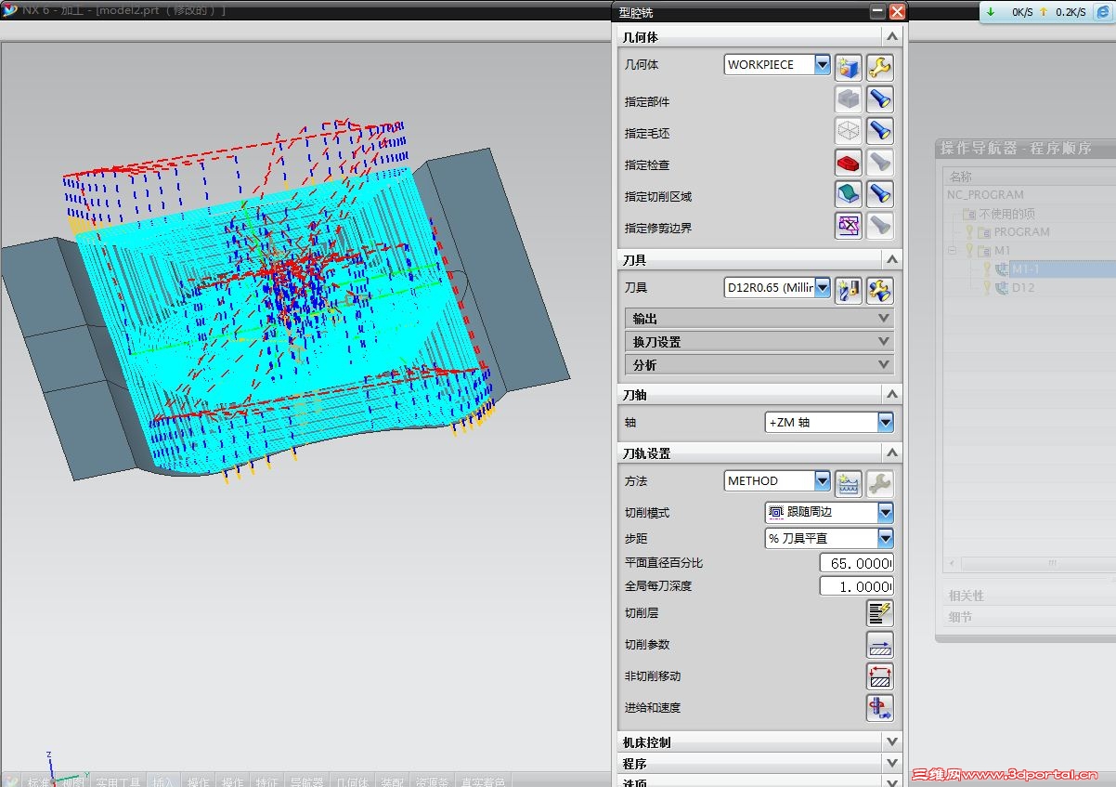The image size is (1116, 787).
Task: Open the 切削参数 cutting parameters icon
Action: point(879,645)
